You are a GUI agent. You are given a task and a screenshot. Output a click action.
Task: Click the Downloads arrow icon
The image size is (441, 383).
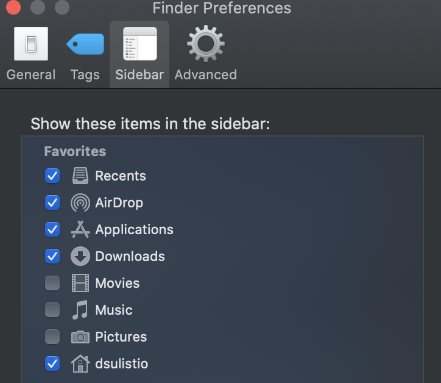(80, 256)
